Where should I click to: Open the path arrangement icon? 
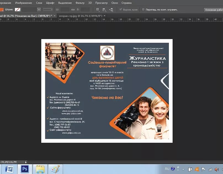pyautogui.click(x=111, y=10)
